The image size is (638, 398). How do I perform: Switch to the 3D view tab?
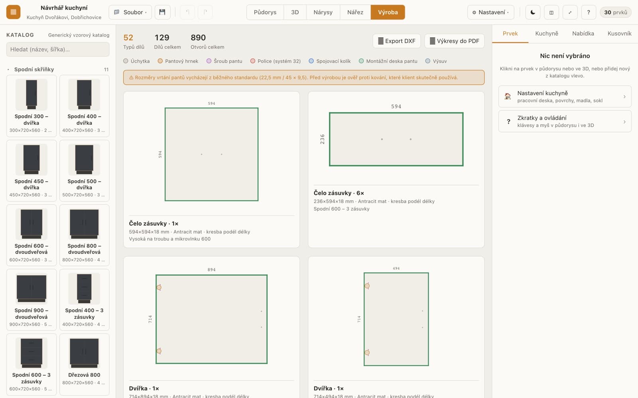pyautogui.click(x=295, y=12)
